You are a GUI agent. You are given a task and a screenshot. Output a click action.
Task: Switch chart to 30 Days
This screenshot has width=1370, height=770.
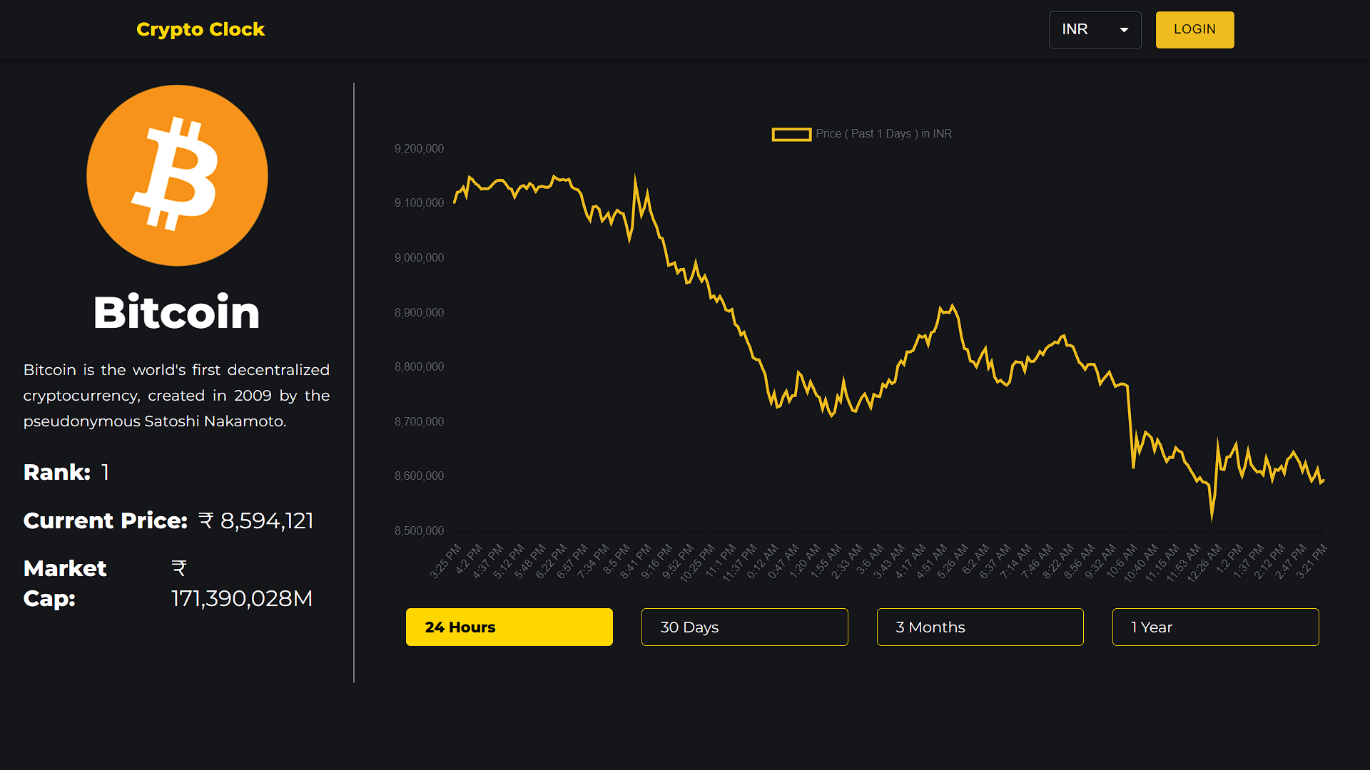coord(744,627)
